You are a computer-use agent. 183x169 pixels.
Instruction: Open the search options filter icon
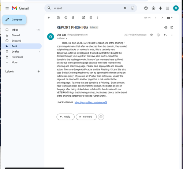[132, 8]
